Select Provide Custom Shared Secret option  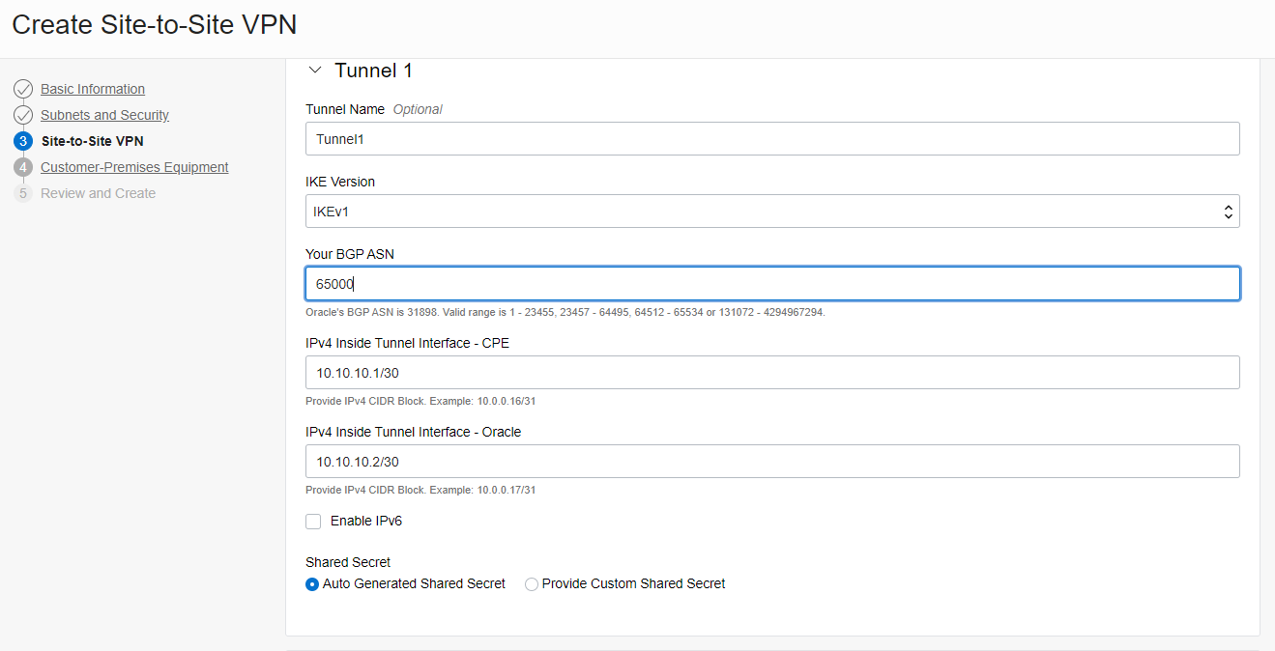pos(532,584)
